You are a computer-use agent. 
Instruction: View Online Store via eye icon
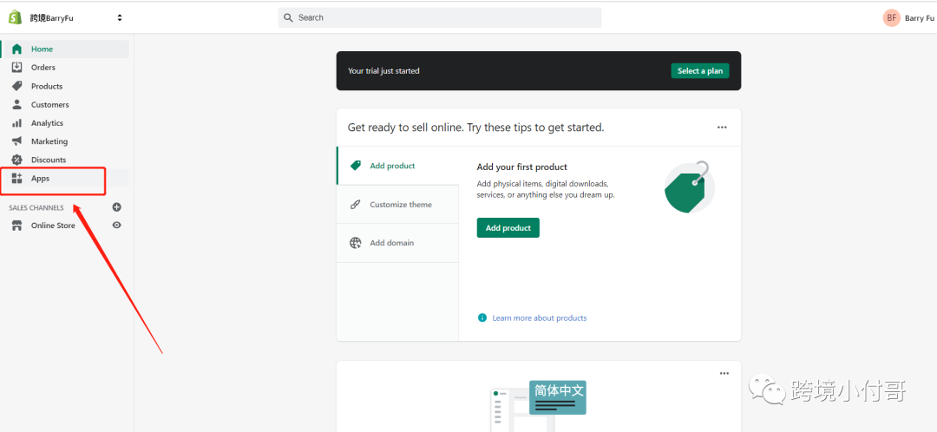(116, 226)
